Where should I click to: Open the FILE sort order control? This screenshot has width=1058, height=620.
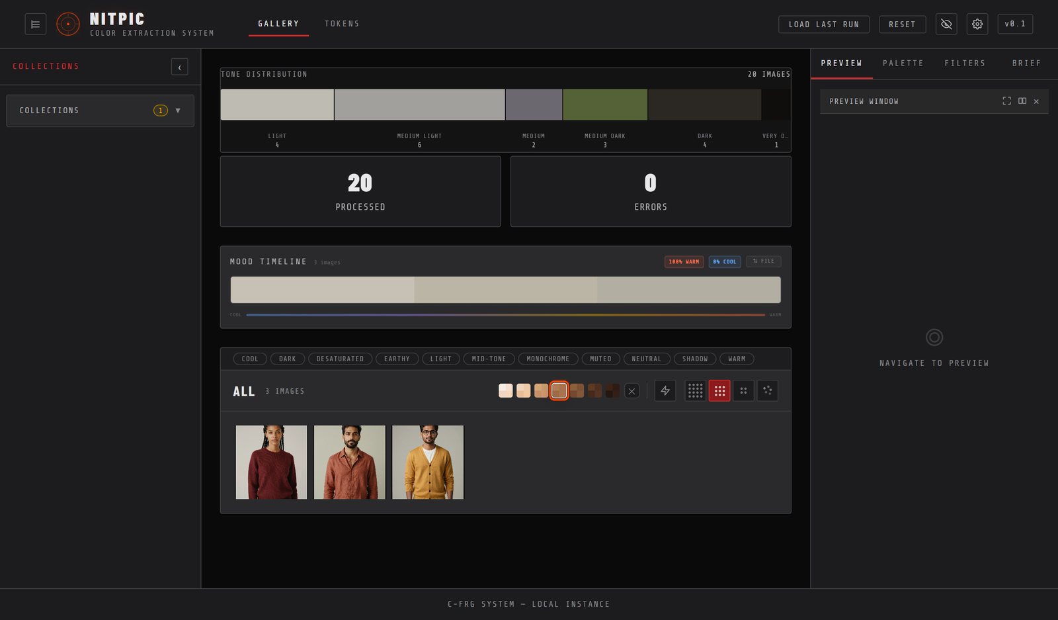pyautogui.click(x=763, y=261)
